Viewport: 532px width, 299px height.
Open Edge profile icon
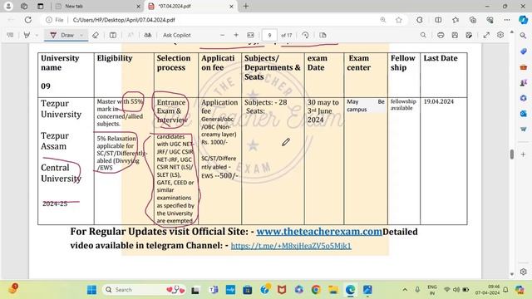[x=8, y=6]
